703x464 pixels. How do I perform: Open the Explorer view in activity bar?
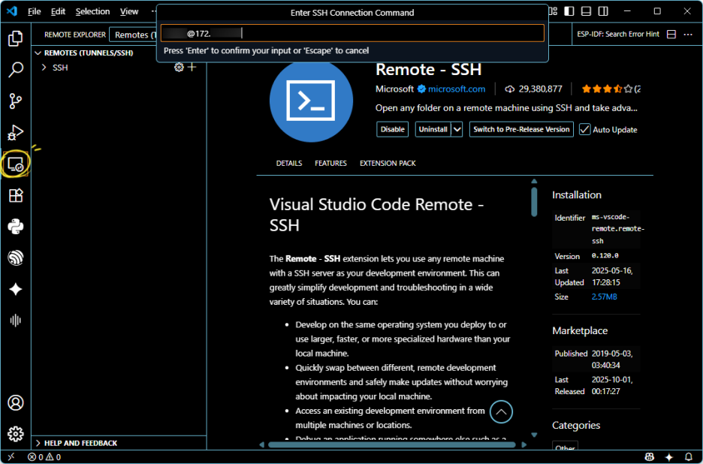16,38
